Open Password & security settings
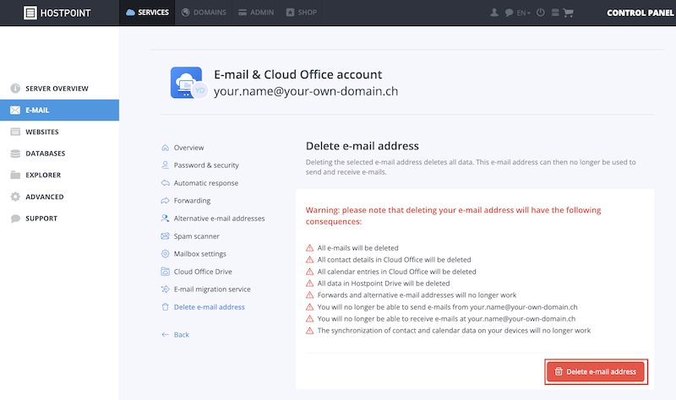This screenshot has width=676, height=400. click(x=200, y=165)
